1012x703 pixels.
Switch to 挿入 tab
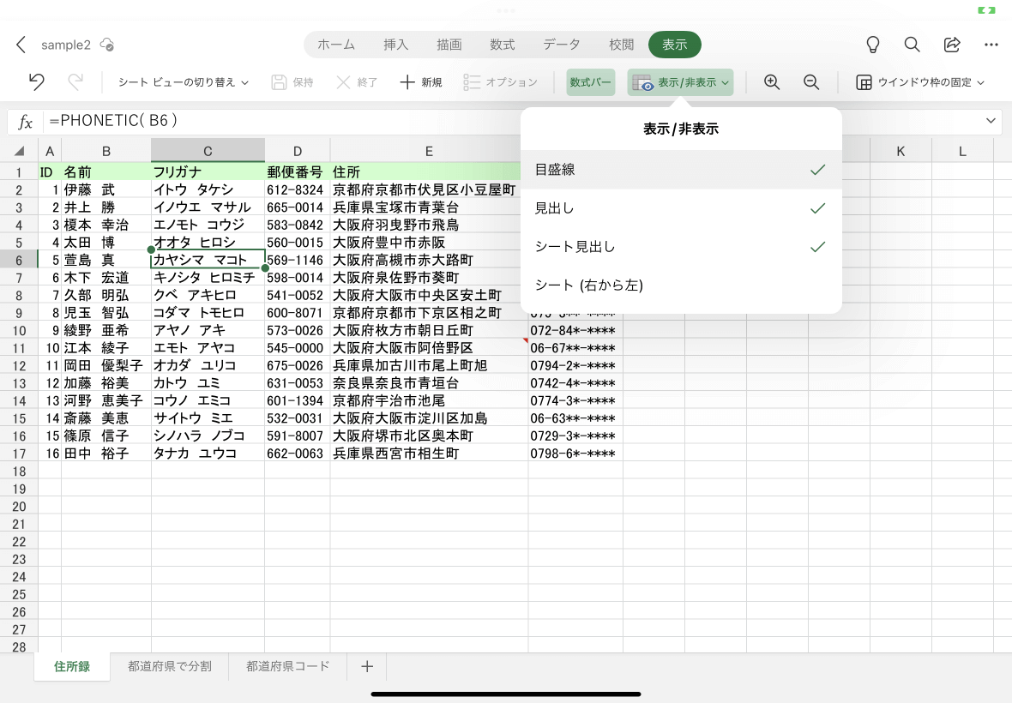(x=395, y=45)
